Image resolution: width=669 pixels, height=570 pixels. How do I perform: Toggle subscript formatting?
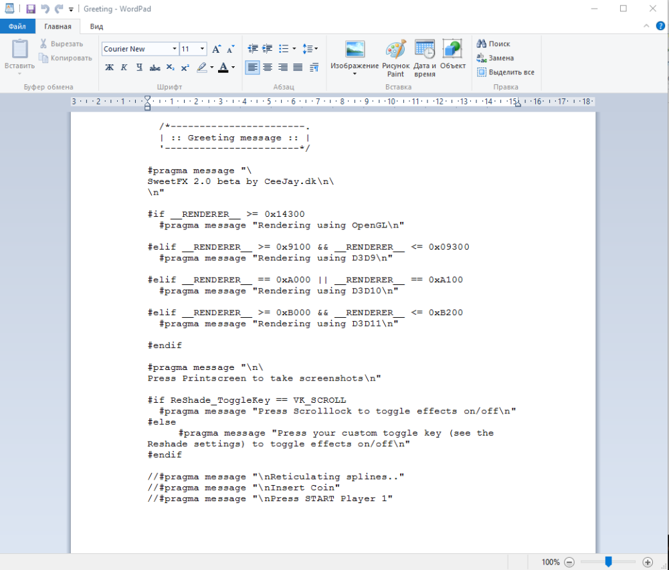pyautogui.click(x=170, y=68)
